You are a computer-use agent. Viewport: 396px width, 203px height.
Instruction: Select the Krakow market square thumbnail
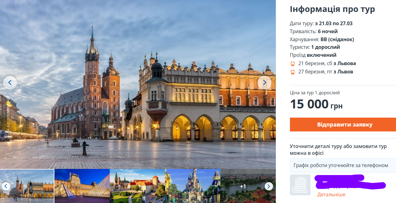point(27,186)
